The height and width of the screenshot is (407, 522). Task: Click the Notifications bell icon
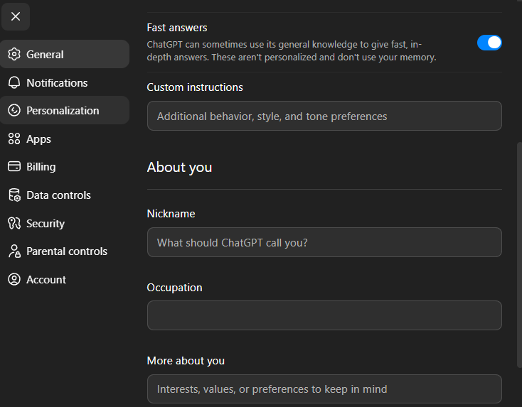14,82
